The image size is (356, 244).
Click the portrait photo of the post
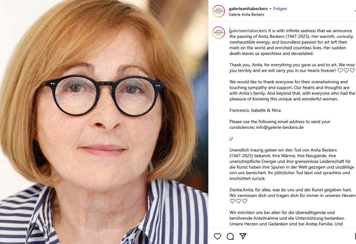(x=104, y=122)
